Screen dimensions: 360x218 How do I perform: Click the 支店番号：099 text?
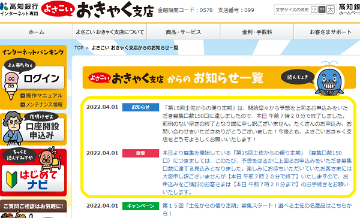coord(236,10)
